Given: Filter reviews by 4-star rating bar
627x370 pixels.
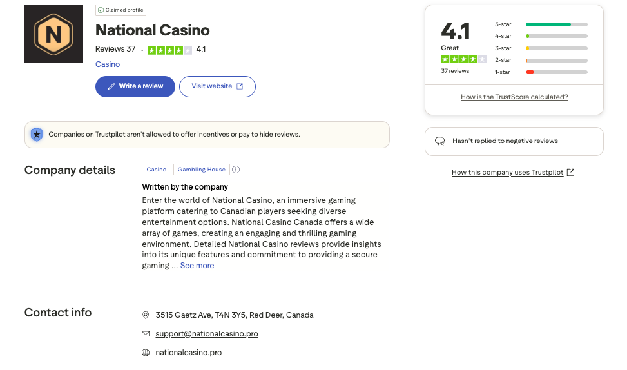Looking at the screenshot, I should 556,36.
